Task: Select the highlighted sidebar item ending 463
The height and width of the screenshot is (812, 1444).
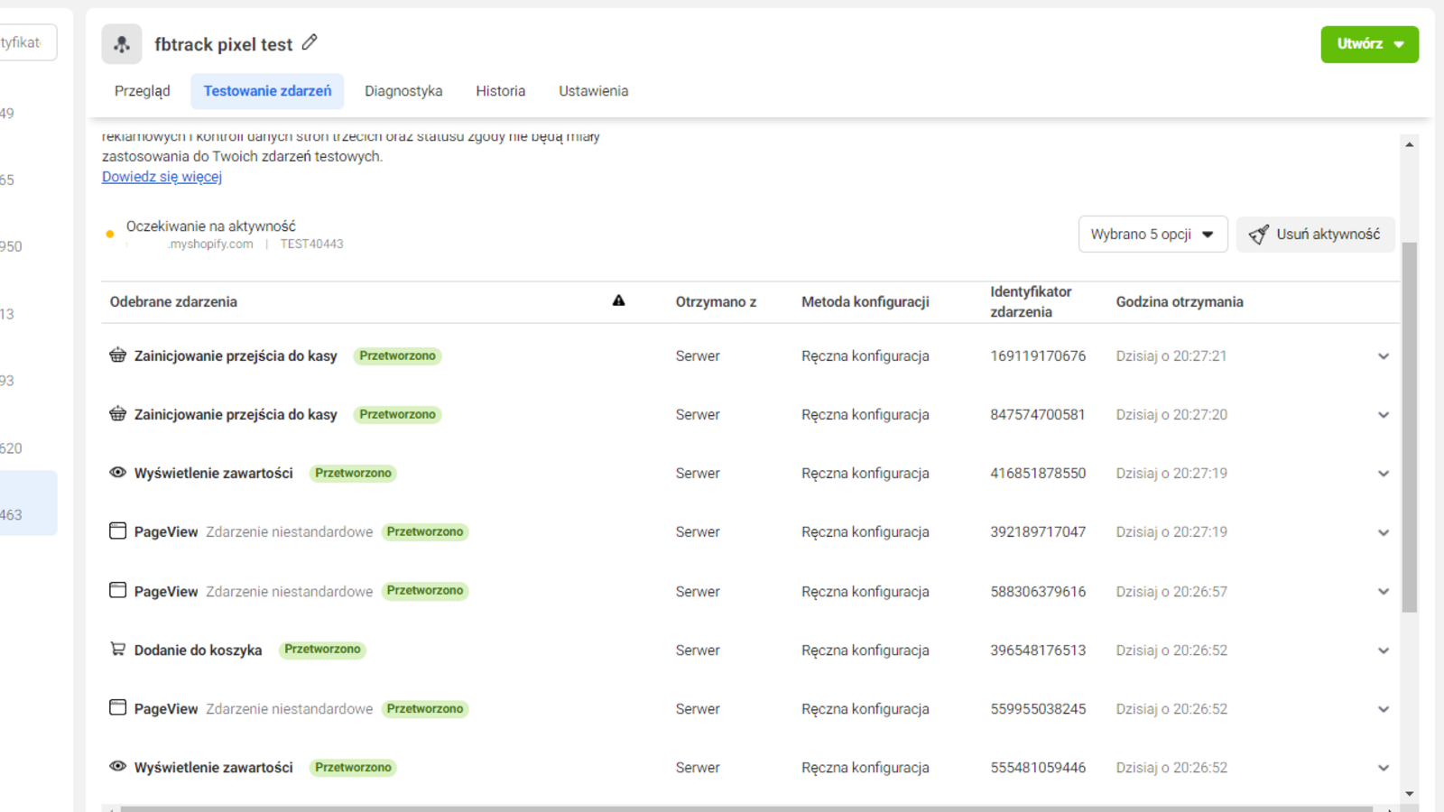Action: (x=28, y=503)
